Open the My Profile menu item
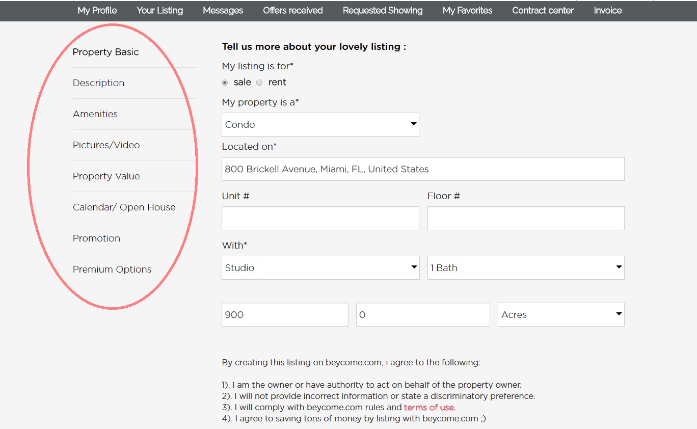 tap(97, 10)
